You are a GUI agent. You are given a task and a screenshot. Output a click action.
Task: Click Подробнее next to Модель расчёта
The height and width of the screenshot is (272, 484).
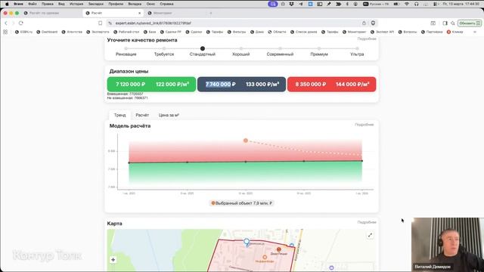tap(365, 125)
